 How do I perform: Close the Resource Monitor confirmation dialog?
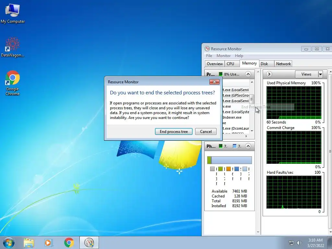pos(214,82)
